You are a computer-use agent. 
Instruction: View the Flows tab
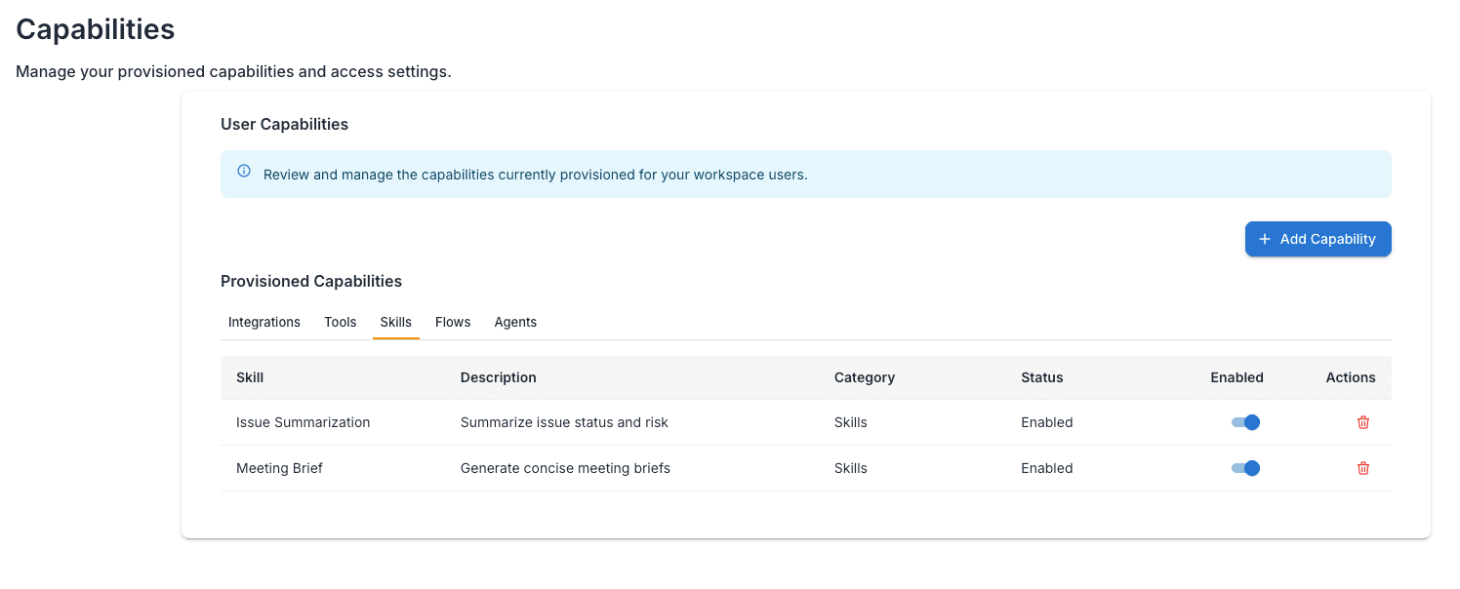[x=453, y=322]
